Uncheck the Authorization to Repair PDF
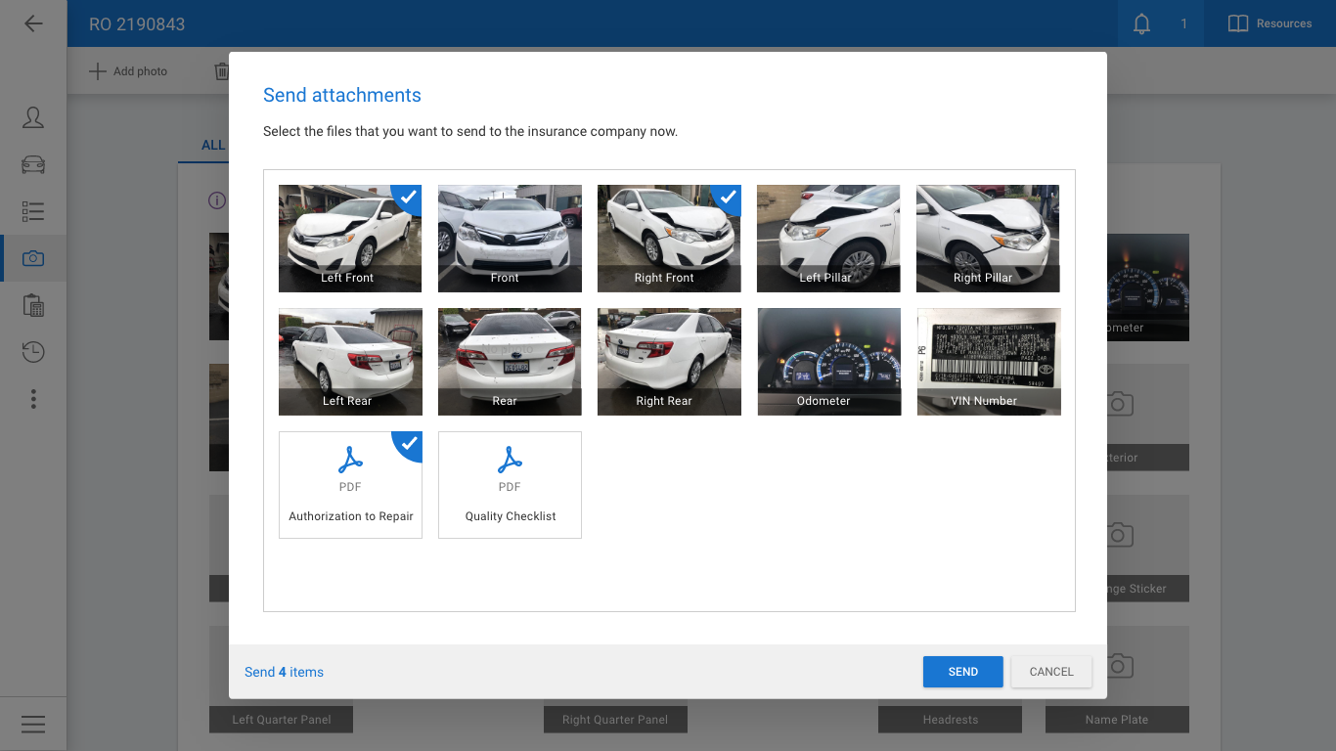This screenshot has height=751, width=1336. pos(408,445)
